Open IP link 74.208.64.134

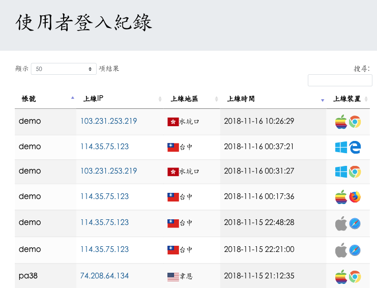pyautogui.click(x=104, y=276)
